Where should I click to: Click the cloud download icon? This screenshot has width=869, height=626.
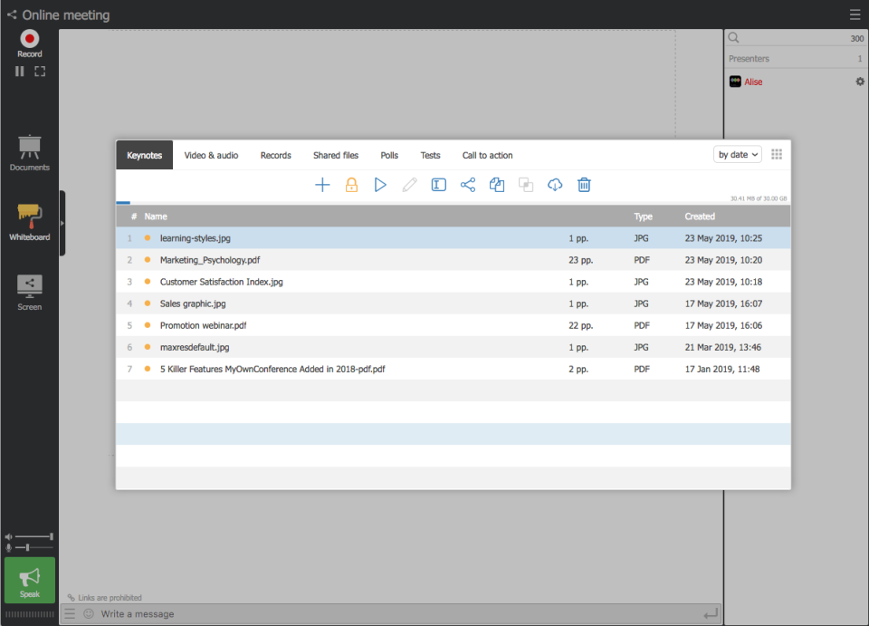pos(555,185)
